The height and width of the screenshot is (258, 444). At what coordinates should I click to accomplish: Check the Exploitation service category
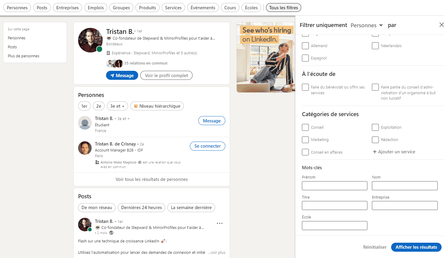375,127
